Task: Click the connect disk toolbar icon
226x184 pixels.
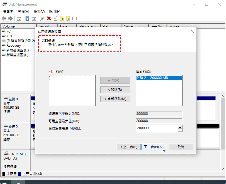Action: coord(42,19)
